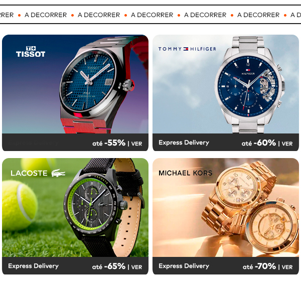Click Express Delivery on Michael Kors card
The image size is (301, 282).
[184, 266]
